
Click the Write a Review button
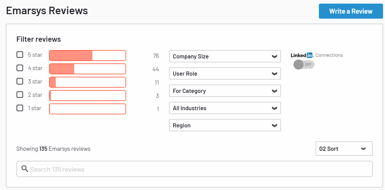click(351, 11)
